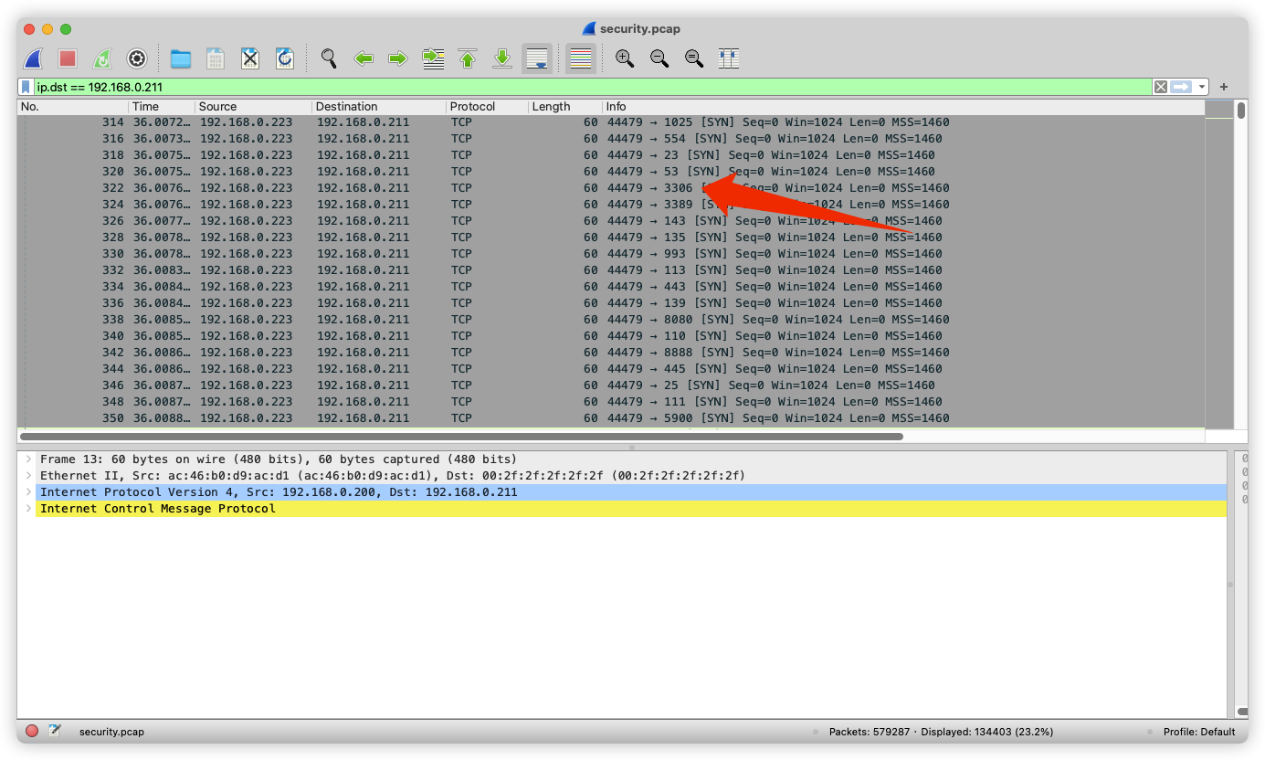Expand Internet Protocol Version 4 details

pos(28,492)
